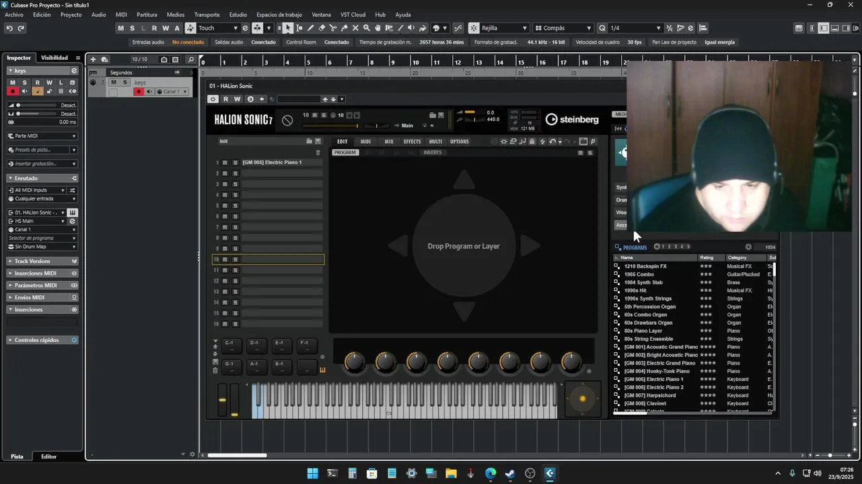Click the lock icon in HALion toolbar
This screenshot has width=862, height=484.
532,141
